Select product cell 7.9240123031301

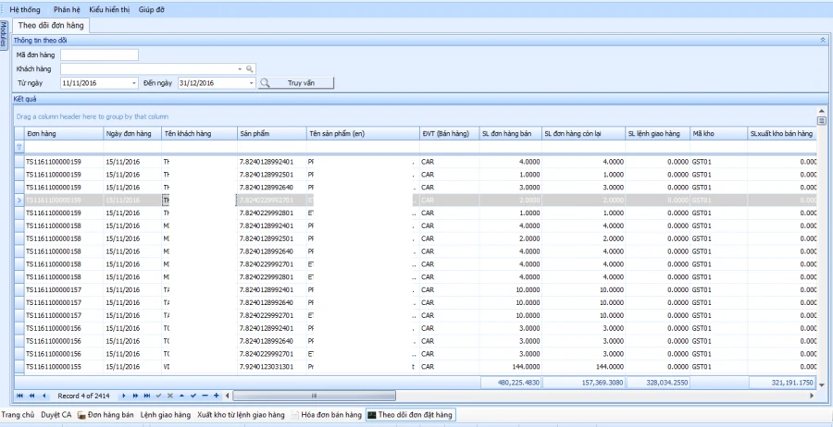click(x=272, y=367)
